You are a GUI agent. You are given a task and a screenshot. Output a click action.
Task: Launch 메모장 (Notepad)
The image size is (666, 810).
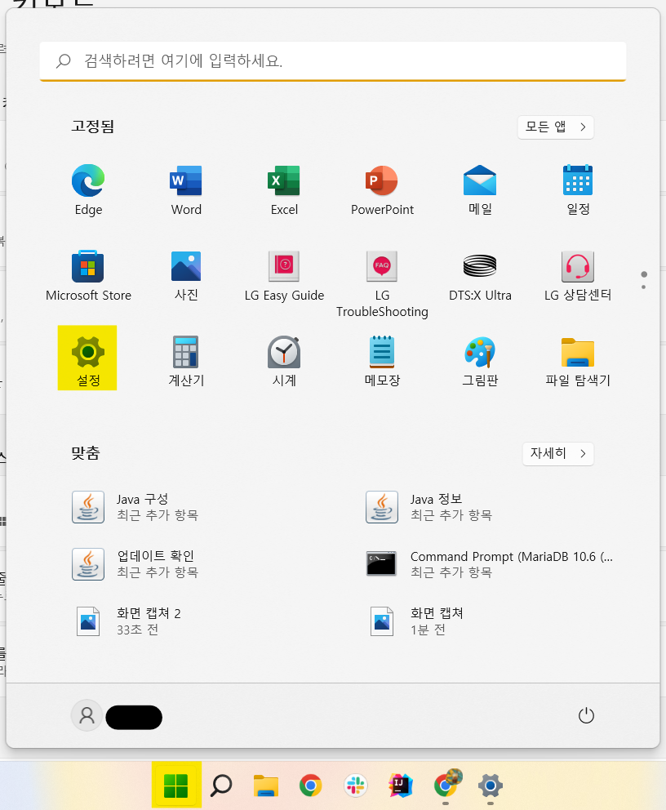pyautogui.click(x=382, y=361)
